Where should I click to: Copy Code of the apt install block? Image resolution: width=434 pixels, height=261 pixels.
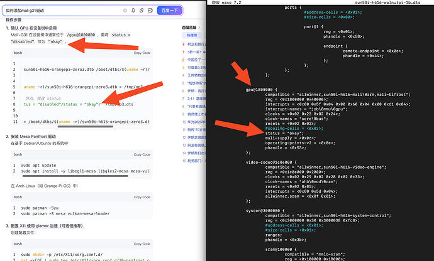(x=142, y=155)
